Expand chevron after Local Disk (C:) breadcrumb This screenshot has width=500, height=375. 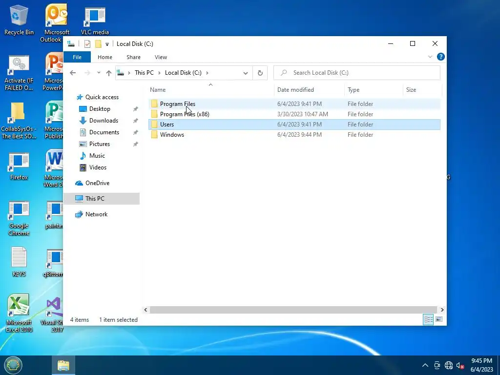[207, 73]
